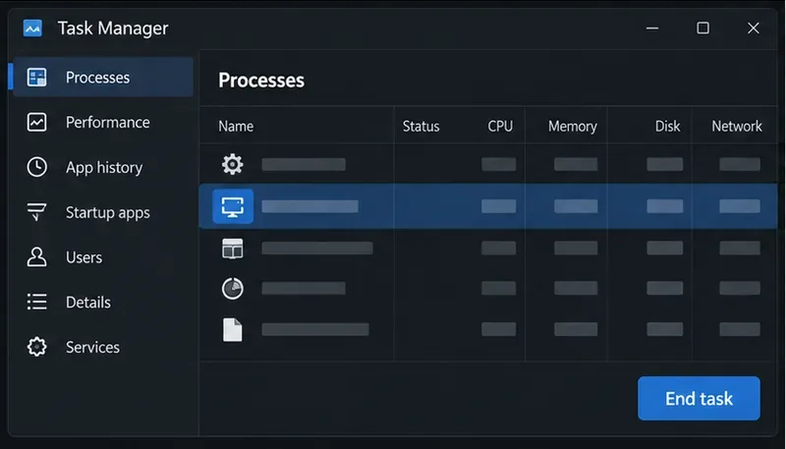This screenshot has width=786, height=449.
Task: Switch to the Users tab
Action: pyautogui.click(x=84, y=257)
